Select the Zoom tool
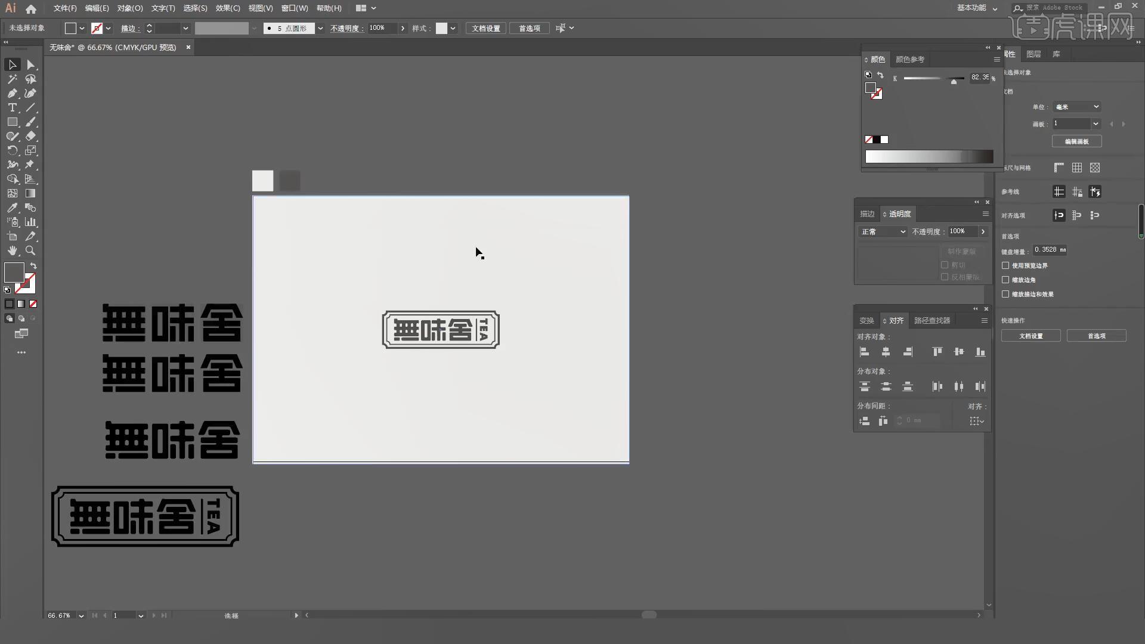Image resolution: width=1145 pixels, height=644 pixels. coord(30,251)
